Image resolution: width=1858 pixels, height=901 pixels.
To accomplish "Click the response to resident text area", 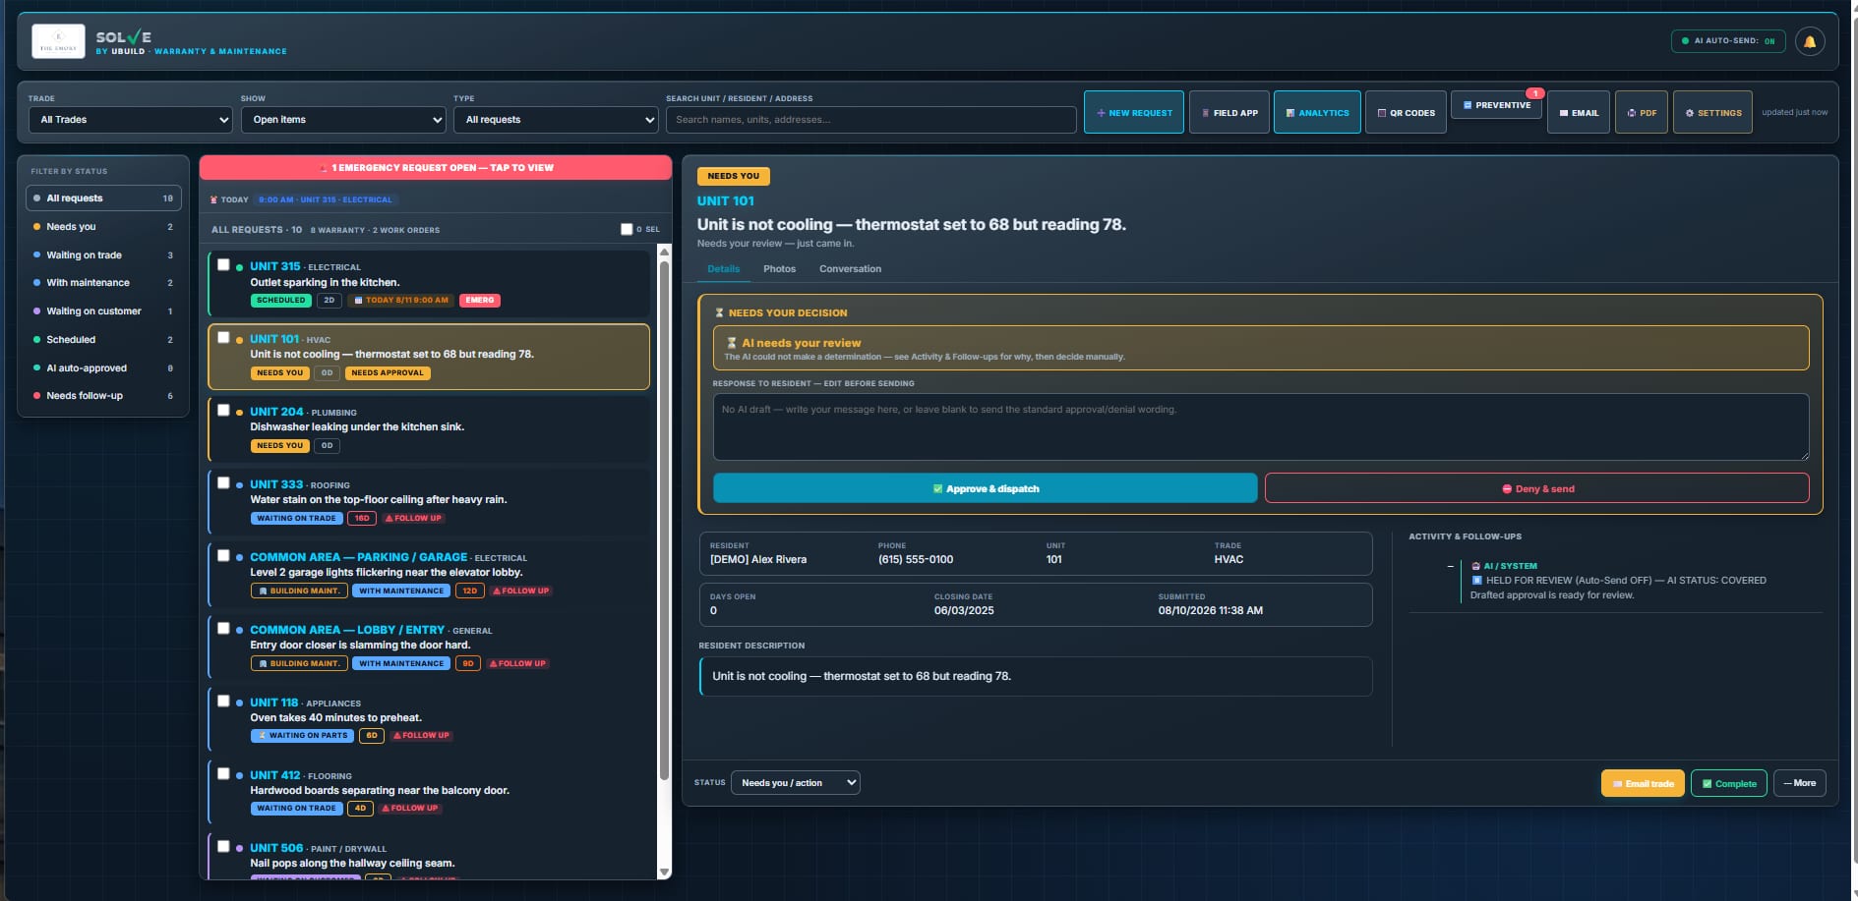I will (x=1261, y=427).
